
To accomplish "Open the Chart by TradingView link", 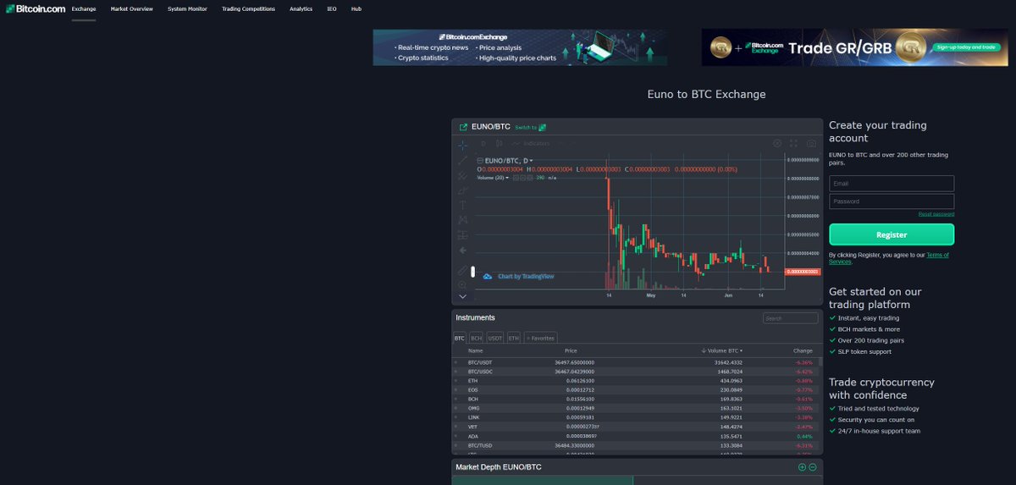I will pyautogui.click(x=526, y=277).
